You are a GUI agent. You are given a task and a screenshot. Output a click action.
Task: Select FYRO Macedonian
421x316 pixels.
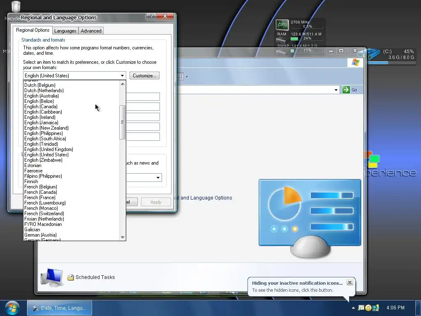tap(72, 224)
